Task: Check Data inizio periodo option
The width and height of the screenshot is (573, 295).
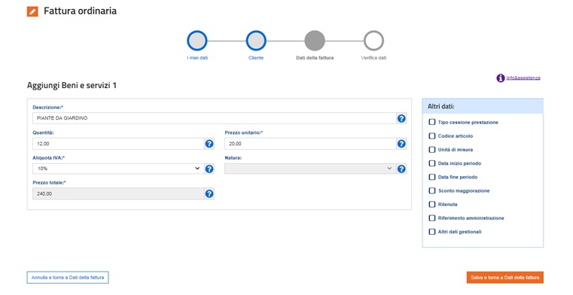Action: click(432, 163)
